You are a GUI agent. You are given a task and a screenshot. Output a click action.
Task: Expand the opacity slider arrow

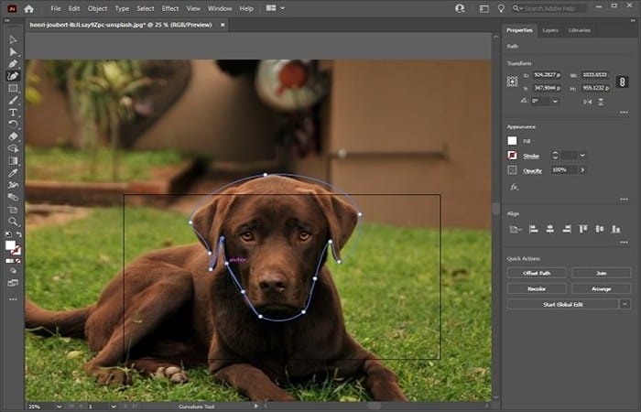(x=582, y=169)
